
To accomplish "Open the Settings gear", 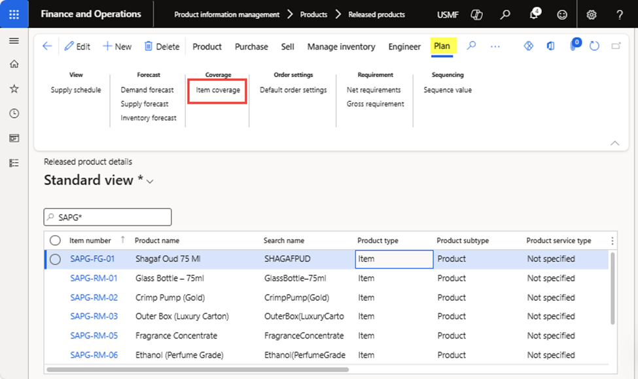I will 591,14.
